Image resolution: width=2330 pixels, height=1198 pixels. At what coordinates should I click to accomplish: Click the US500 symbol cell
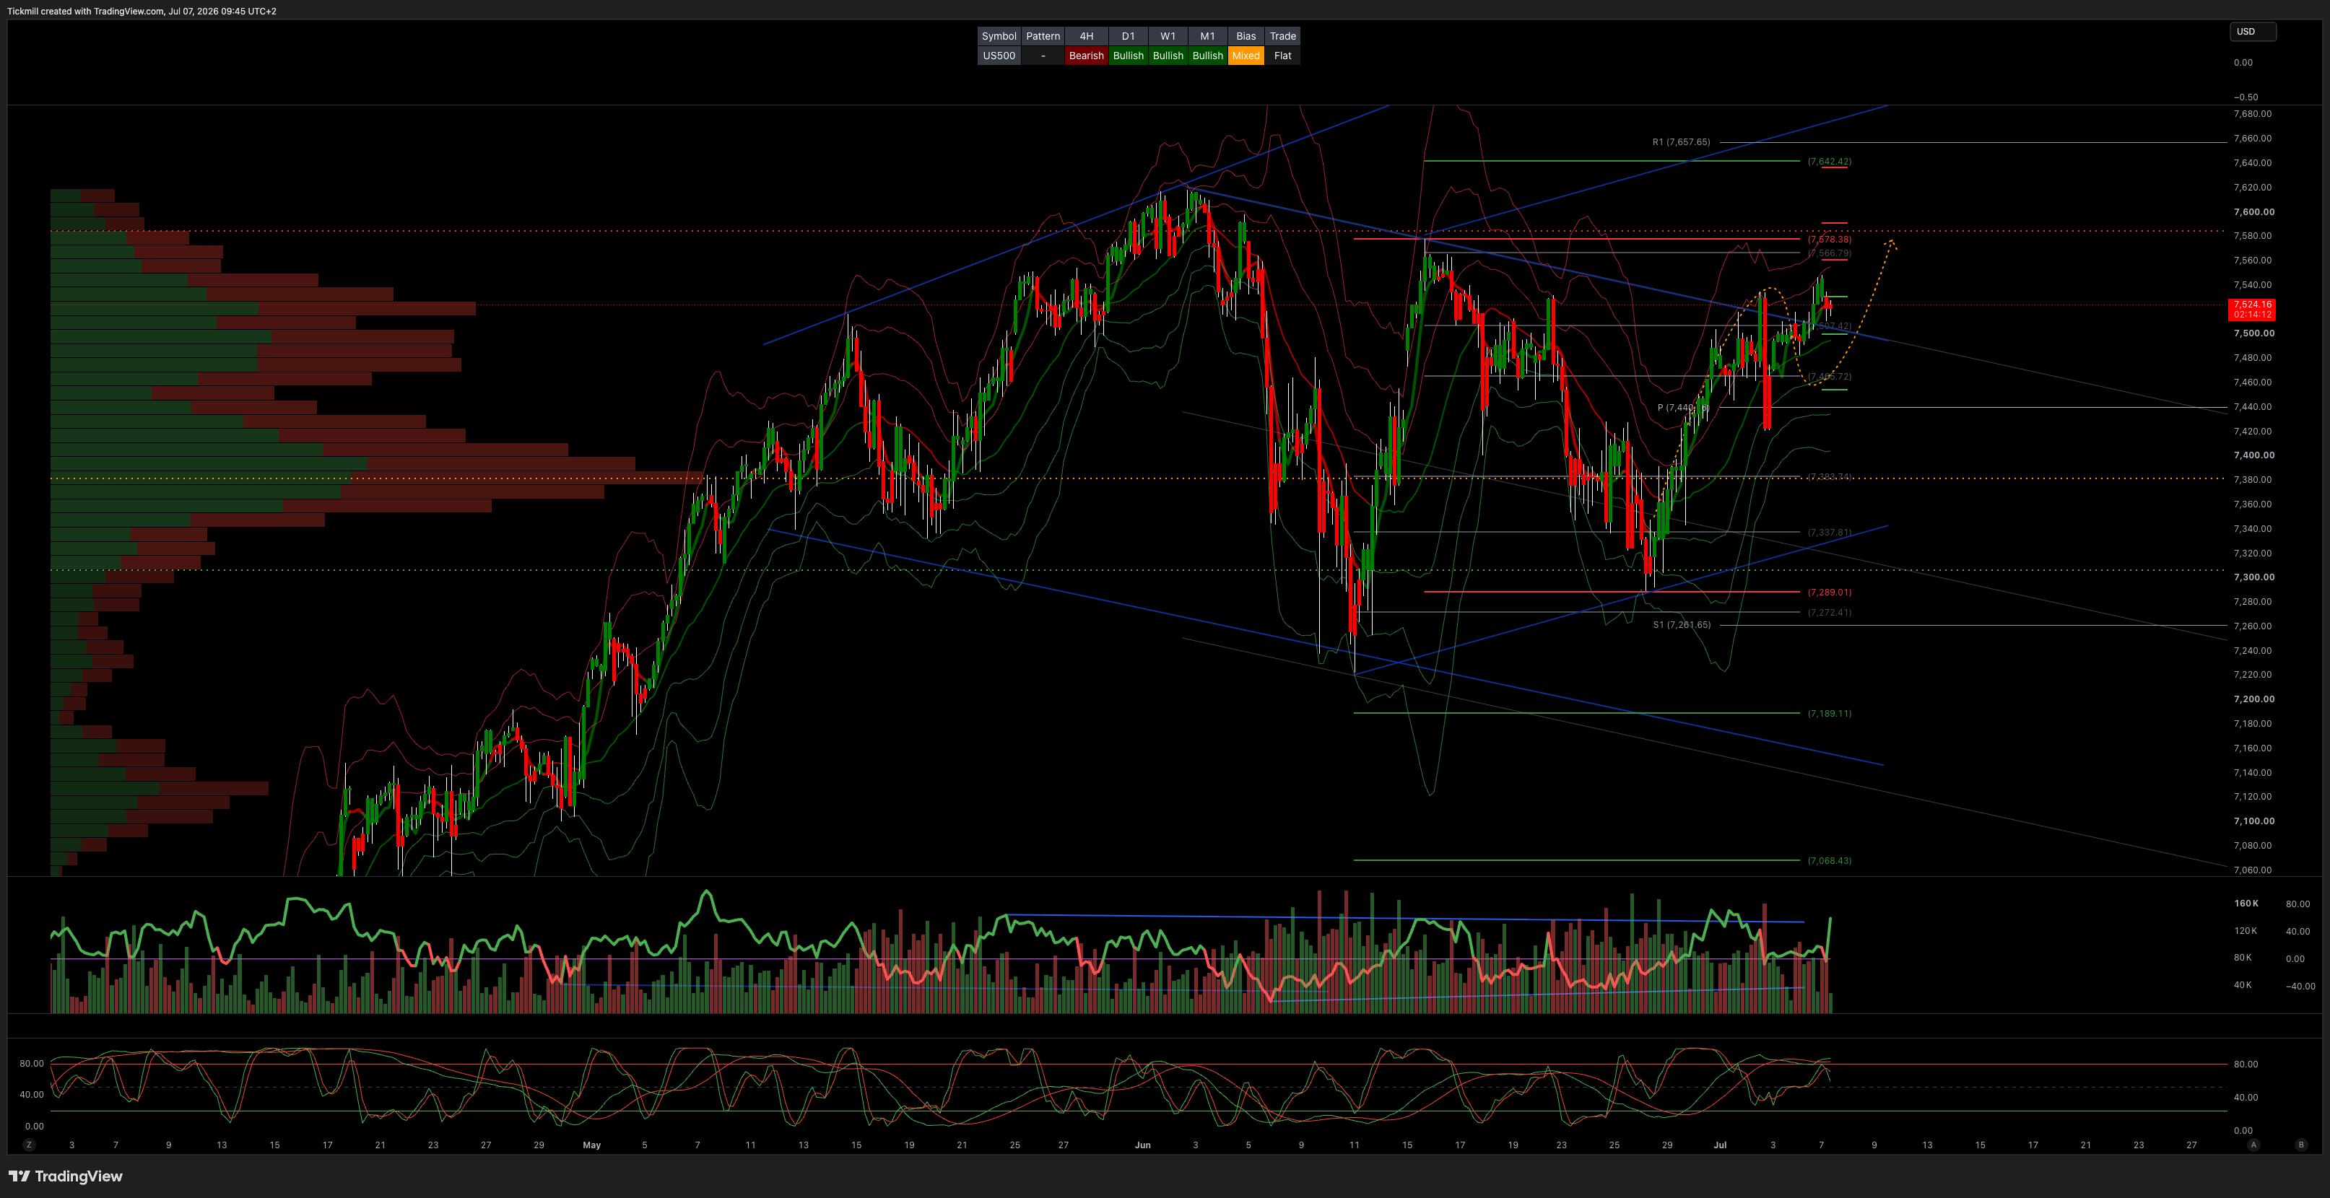coord(999,56)
